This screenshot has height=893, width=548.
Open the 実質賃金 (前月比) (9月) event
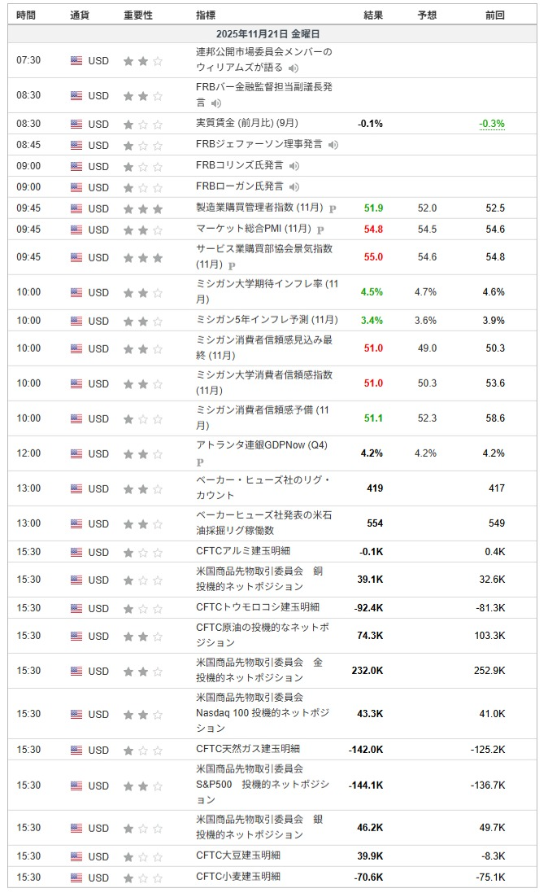pos(247,124)
